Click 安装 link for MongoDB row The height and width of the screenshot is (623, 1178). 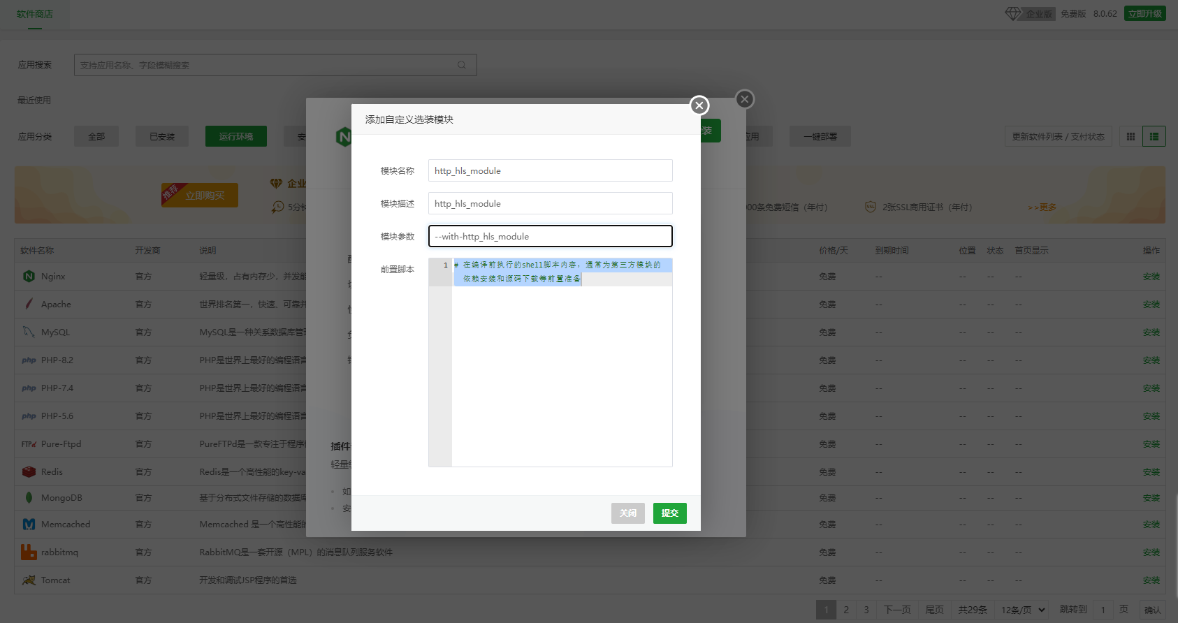1151,498
